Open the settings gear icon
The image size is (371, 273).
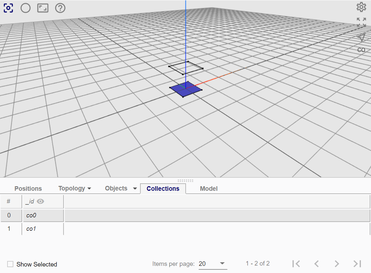click(x=361, y=7)
